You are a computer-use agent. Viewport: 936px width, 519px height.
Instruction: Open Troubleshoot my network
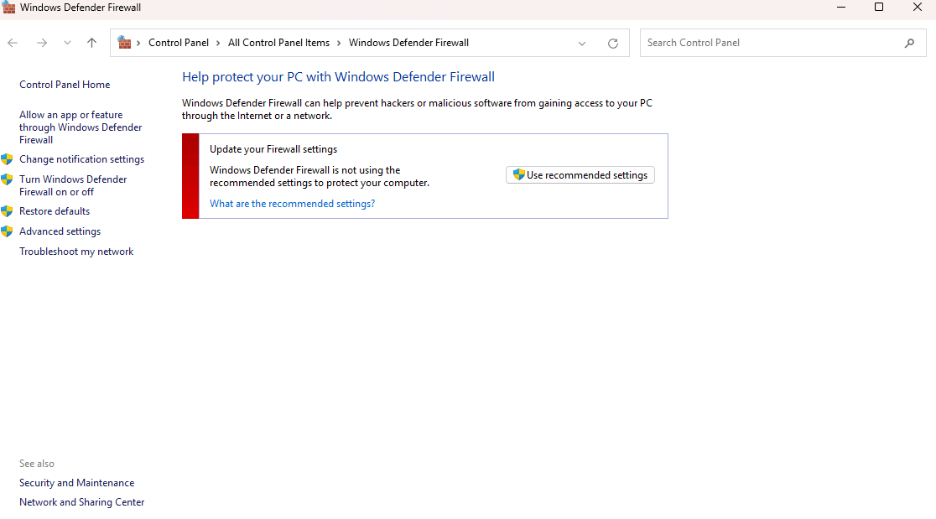coord(76,252)
